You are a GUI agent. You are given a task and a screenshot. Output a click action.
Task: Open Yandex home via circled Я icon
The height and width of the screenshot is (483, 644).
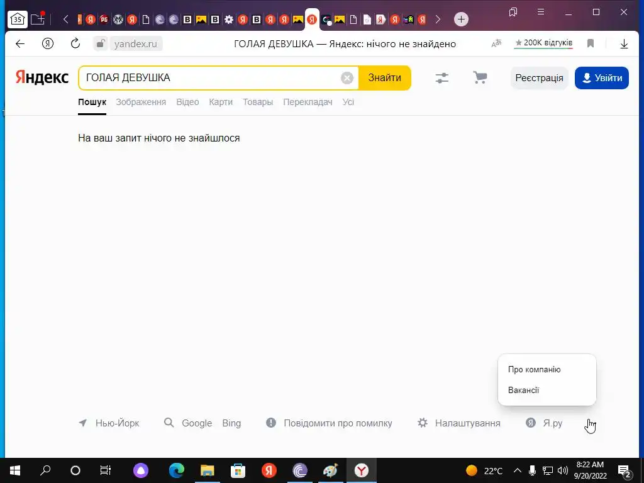[48, 43]
